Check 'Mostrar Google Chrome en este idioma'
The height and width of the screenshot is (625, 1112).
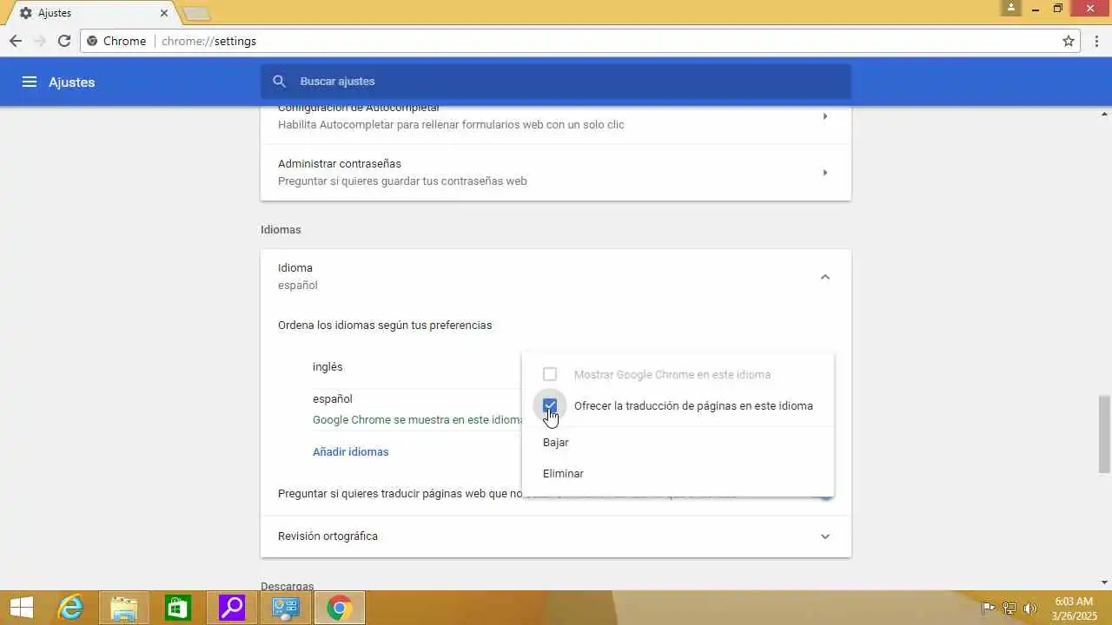point(550,374)
